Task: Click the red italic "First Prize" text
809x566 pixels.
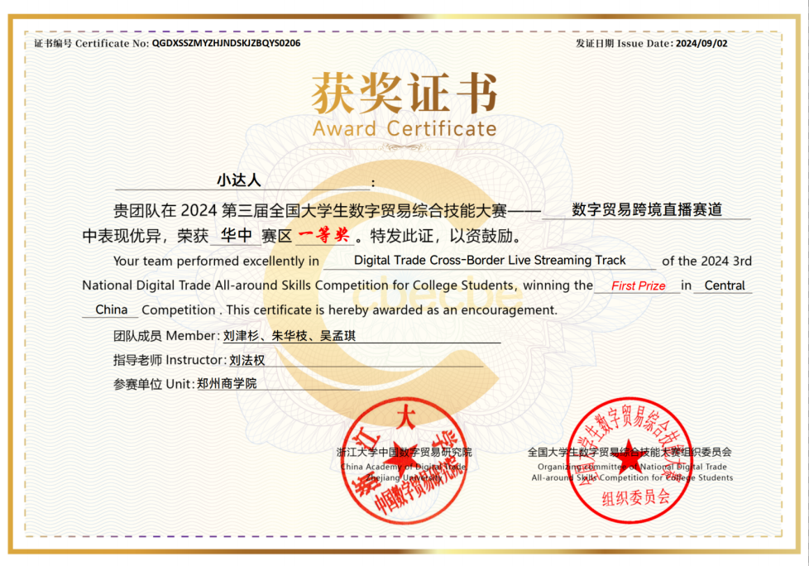Action: [638, 286]
